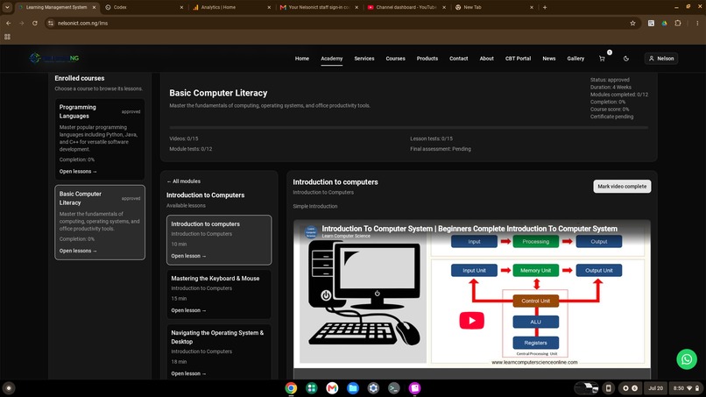
Task: Open the green grid app in the shelf
Action: tap(311, 388)
